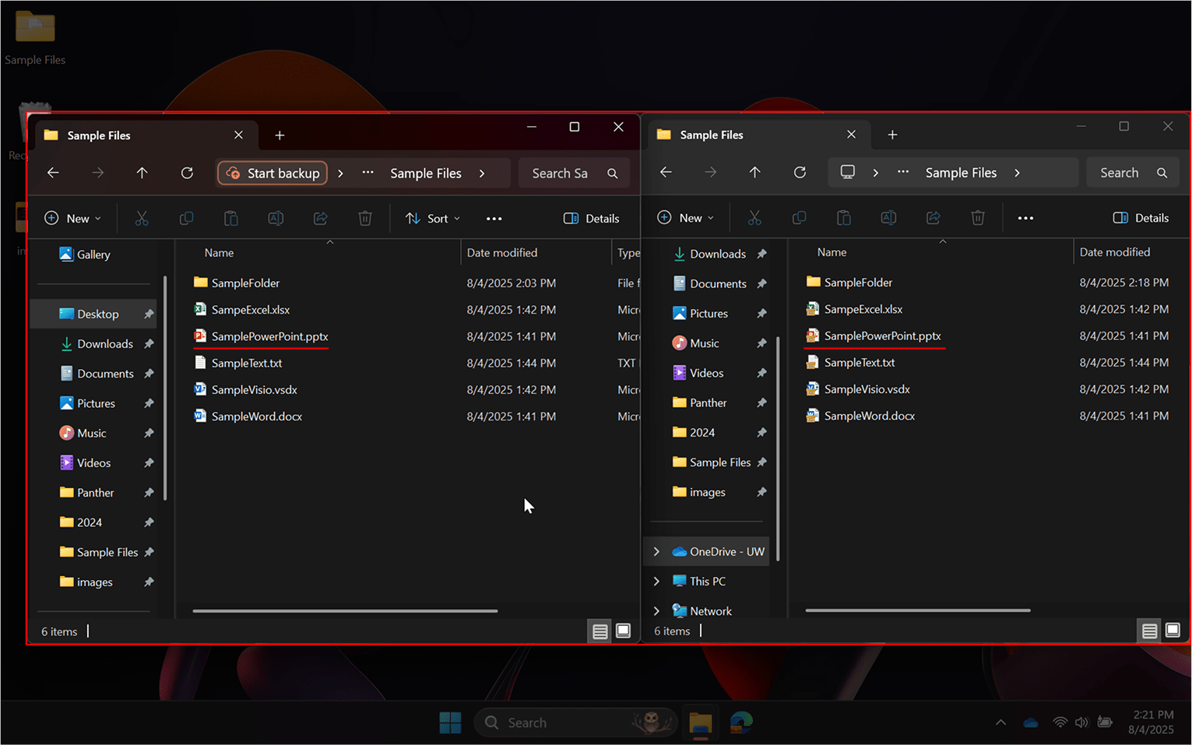Unpin the Panther folder in right sidebar
The width and height of the screenshot is (1192, 745).
pos(761,402)
